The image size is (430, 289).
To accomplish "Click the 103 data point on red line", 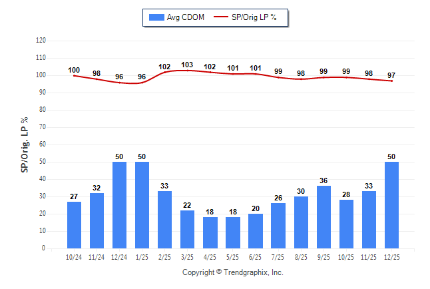I will tap(187, 70).
